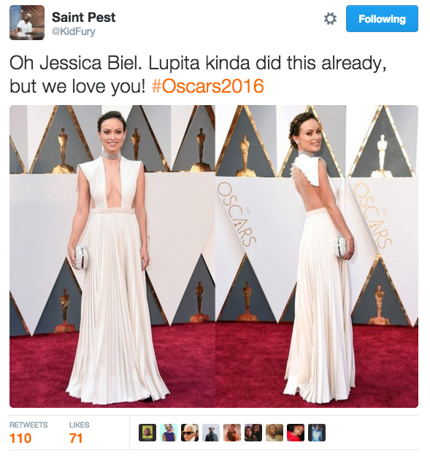Open the @KidFury handle link
430x456 pixels.
click(73, 31)
